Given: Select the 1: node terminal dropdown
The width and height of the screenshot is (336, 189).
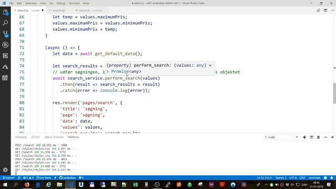Looking at the screenshot, I should [x=281, y=137].
